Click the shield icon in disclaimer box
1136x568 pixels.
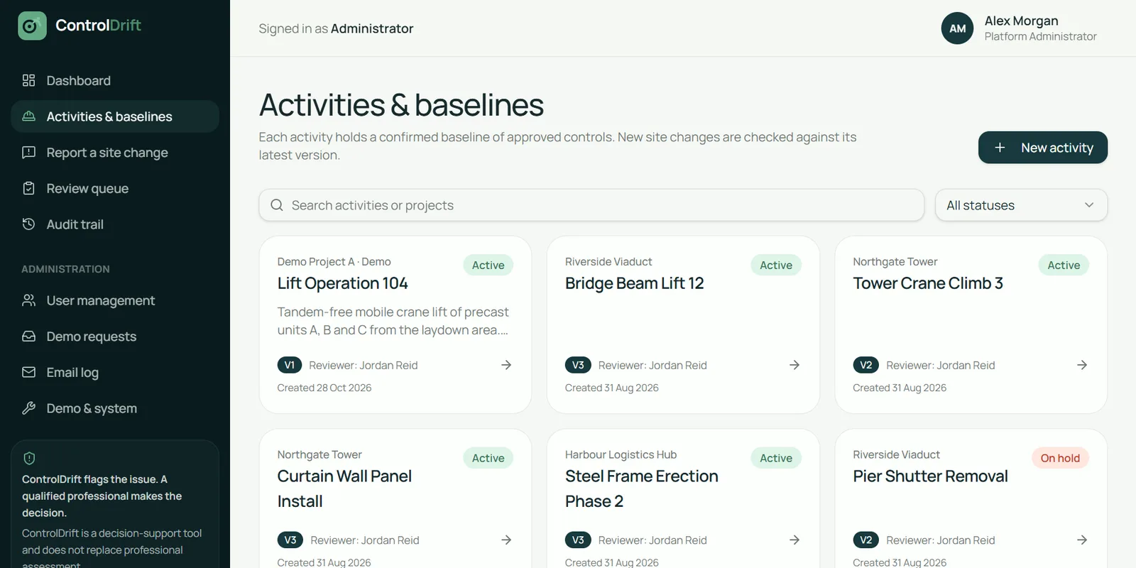[x=29, y=458]
